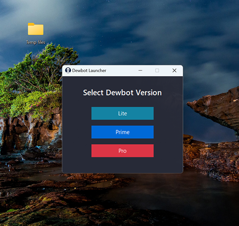The width and height of the screenshot is (239, 226).
Task: Click the red Pro button
Action: click(x=122, y=151)
